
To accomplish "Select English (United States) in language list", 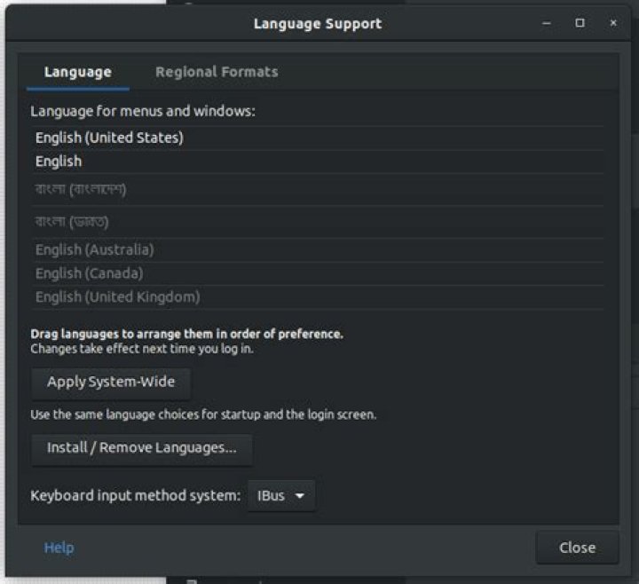I will pos(318,138).
